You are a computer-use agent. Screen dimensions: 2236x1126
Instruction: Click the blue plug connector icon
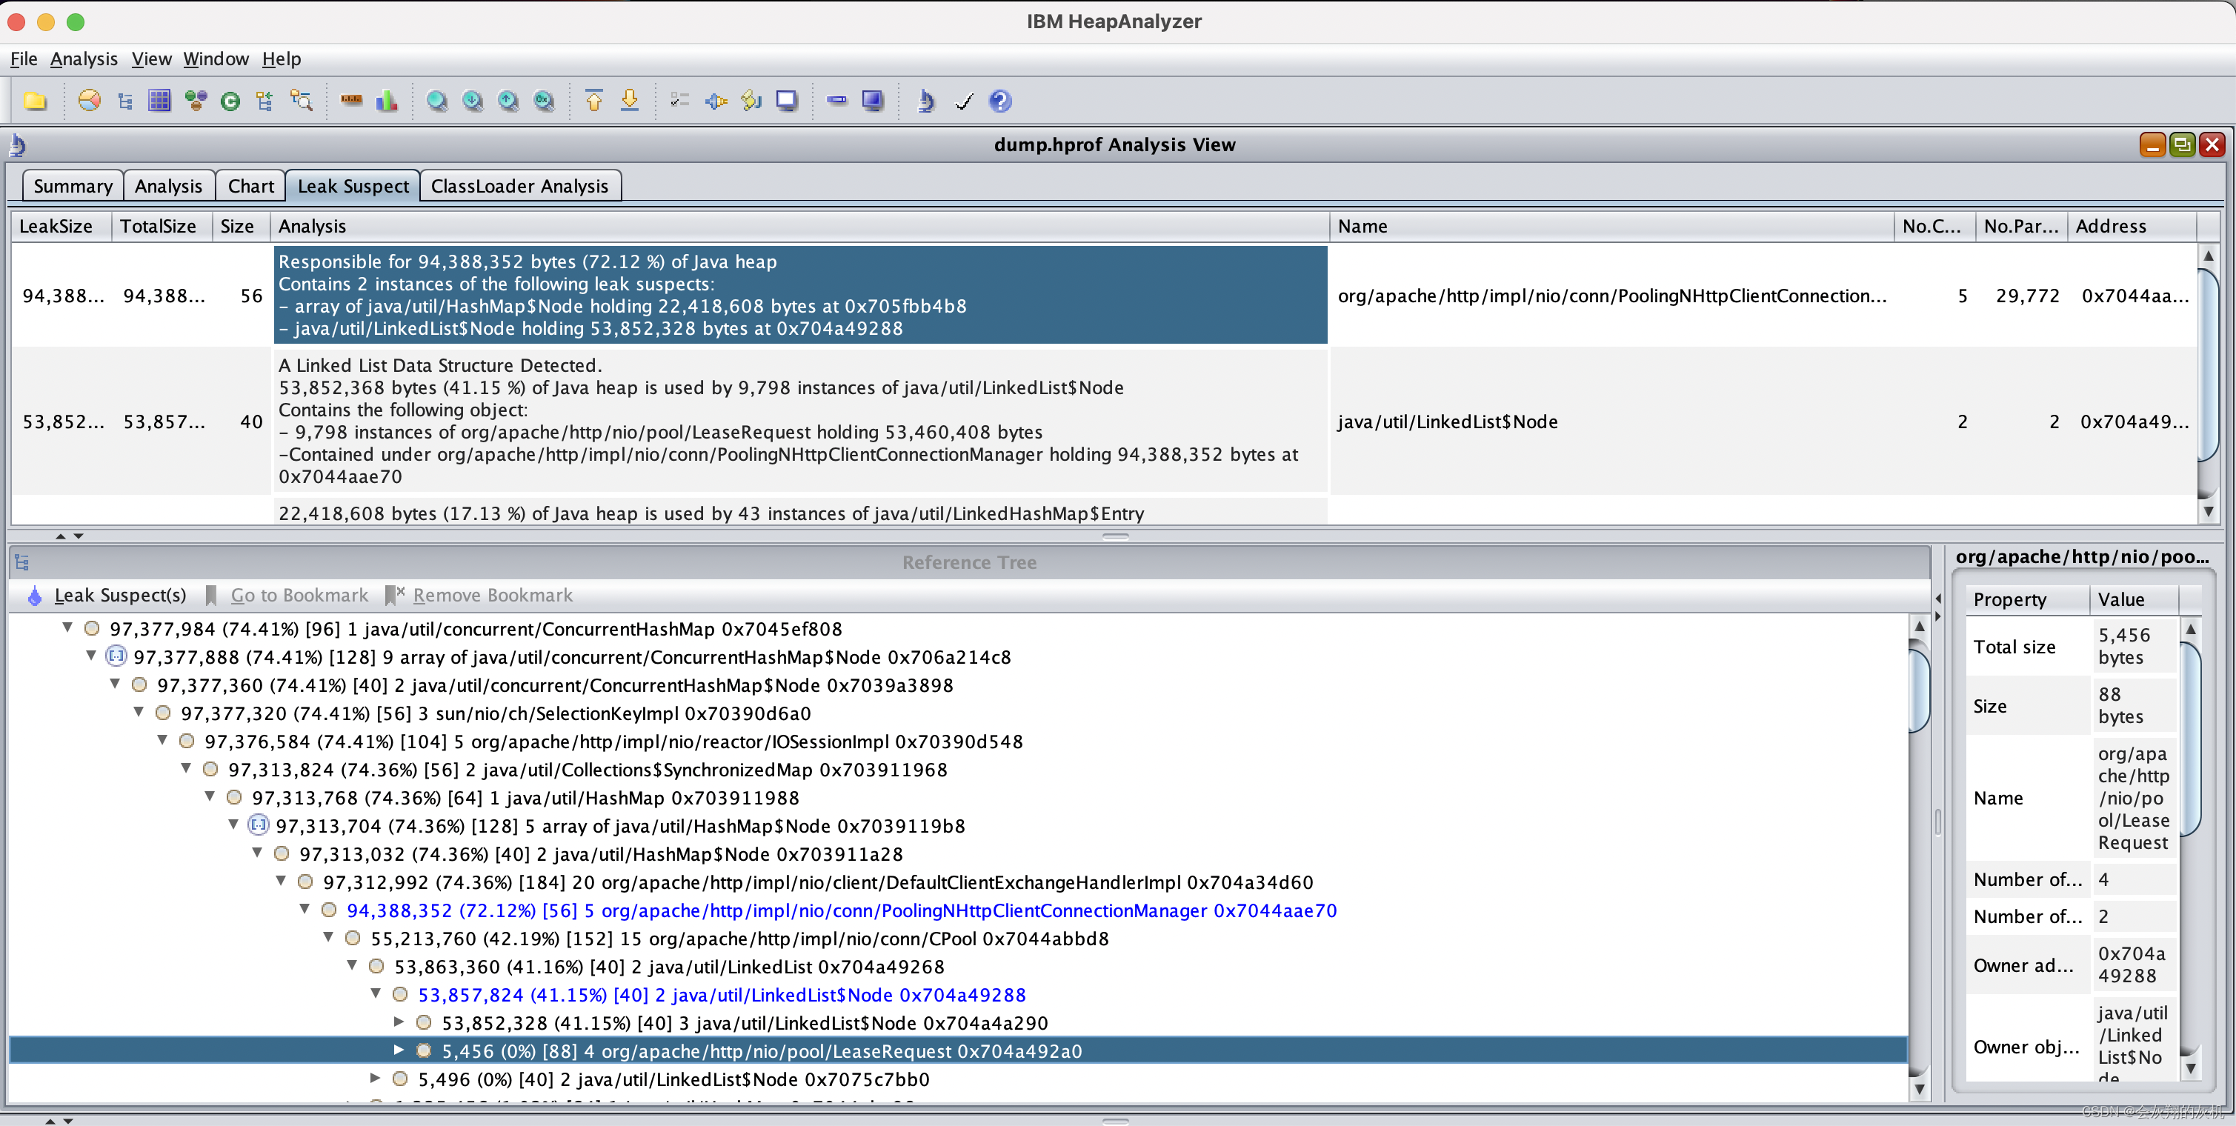tap(716, 101)
